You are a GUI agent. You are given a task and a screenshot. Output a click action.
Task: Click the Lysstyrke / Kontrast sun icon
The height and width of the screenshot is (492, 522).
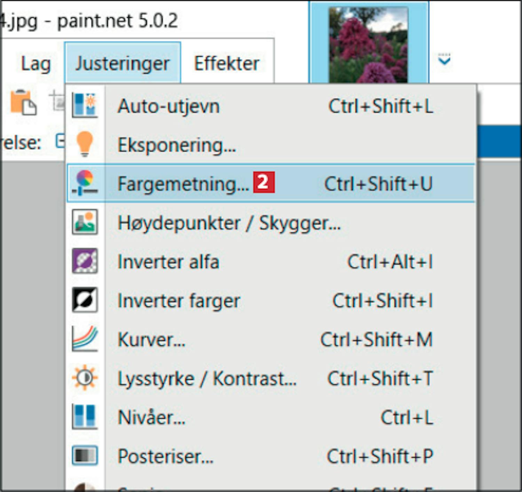(x=85, y=378)
